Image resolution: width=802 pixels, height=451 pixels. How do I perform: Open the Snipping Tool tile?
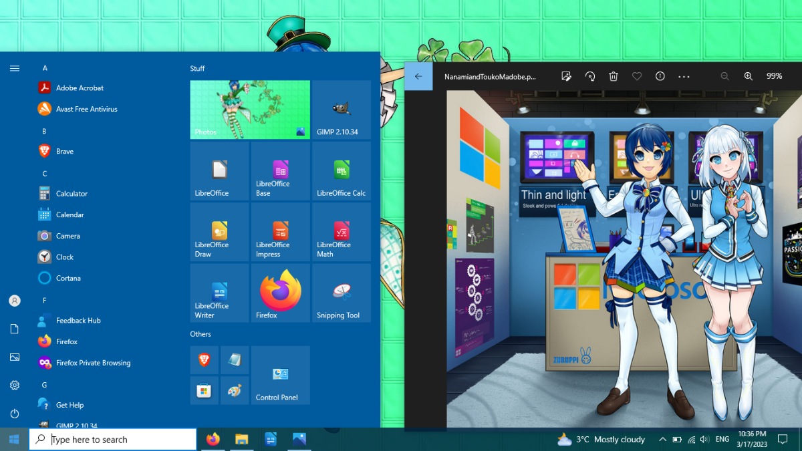342,293
